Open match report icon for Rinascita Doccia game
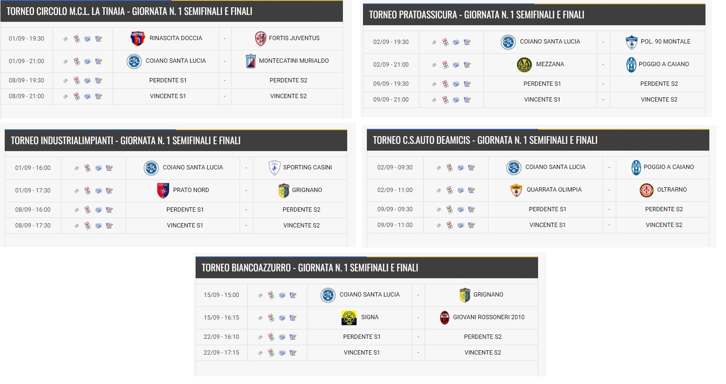 (77, 39)
